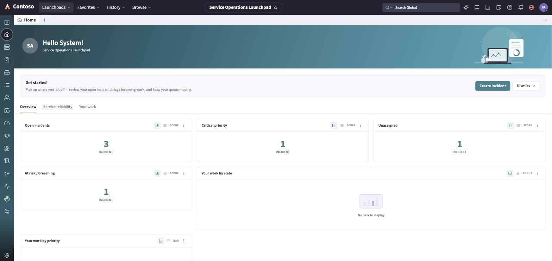Open the dashboard grid sidebar icon

[7, 148]
